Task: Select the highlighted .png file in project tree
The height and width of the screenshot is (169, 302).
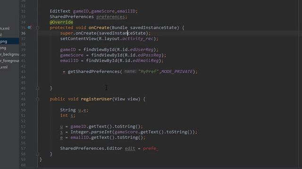Action: pos(9,41)
